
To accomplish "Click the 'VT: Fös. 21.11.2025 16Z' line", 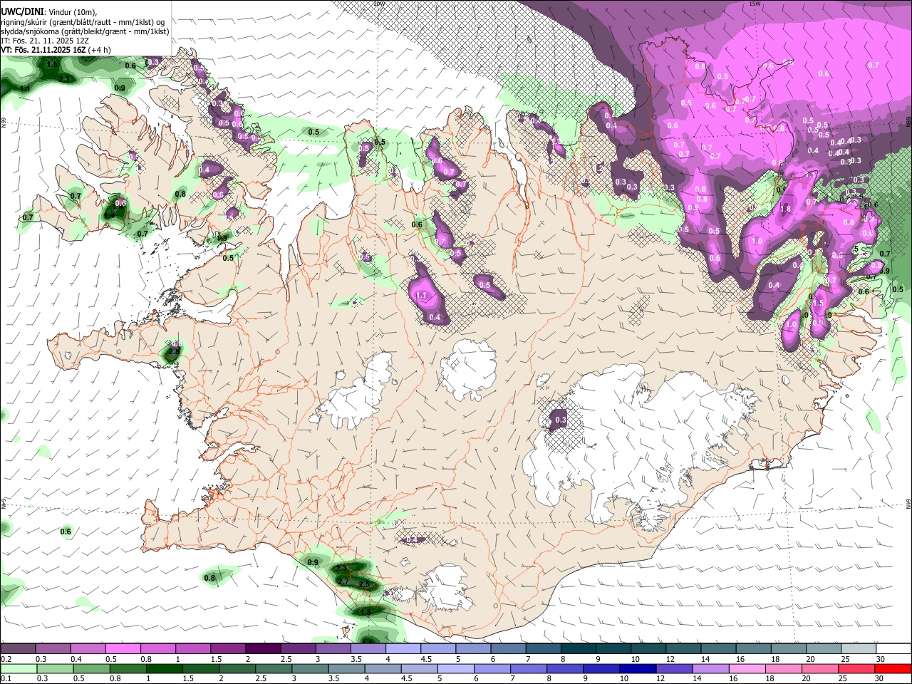I will coord(56,50).
